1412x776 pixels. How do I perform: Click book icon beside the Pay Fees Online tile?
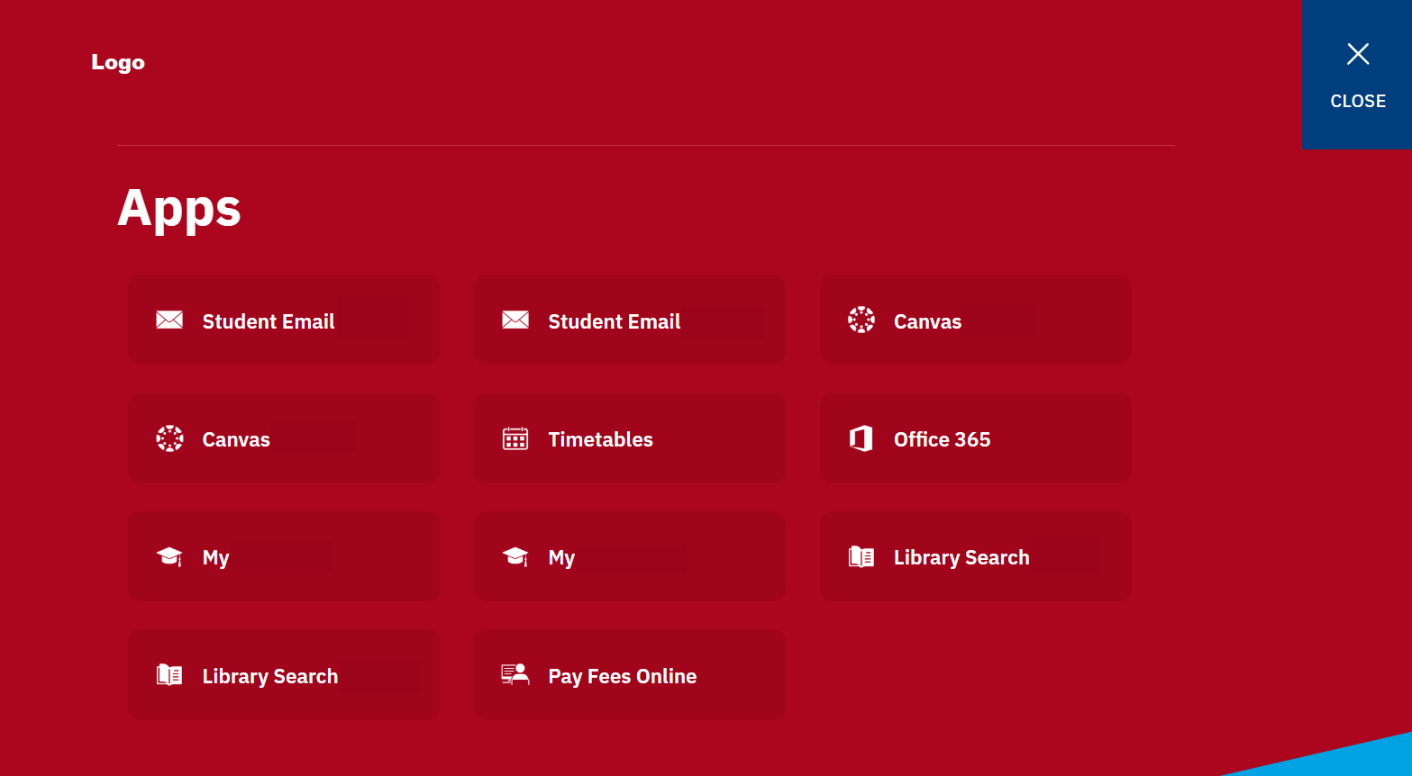click(x=169, y=675)
